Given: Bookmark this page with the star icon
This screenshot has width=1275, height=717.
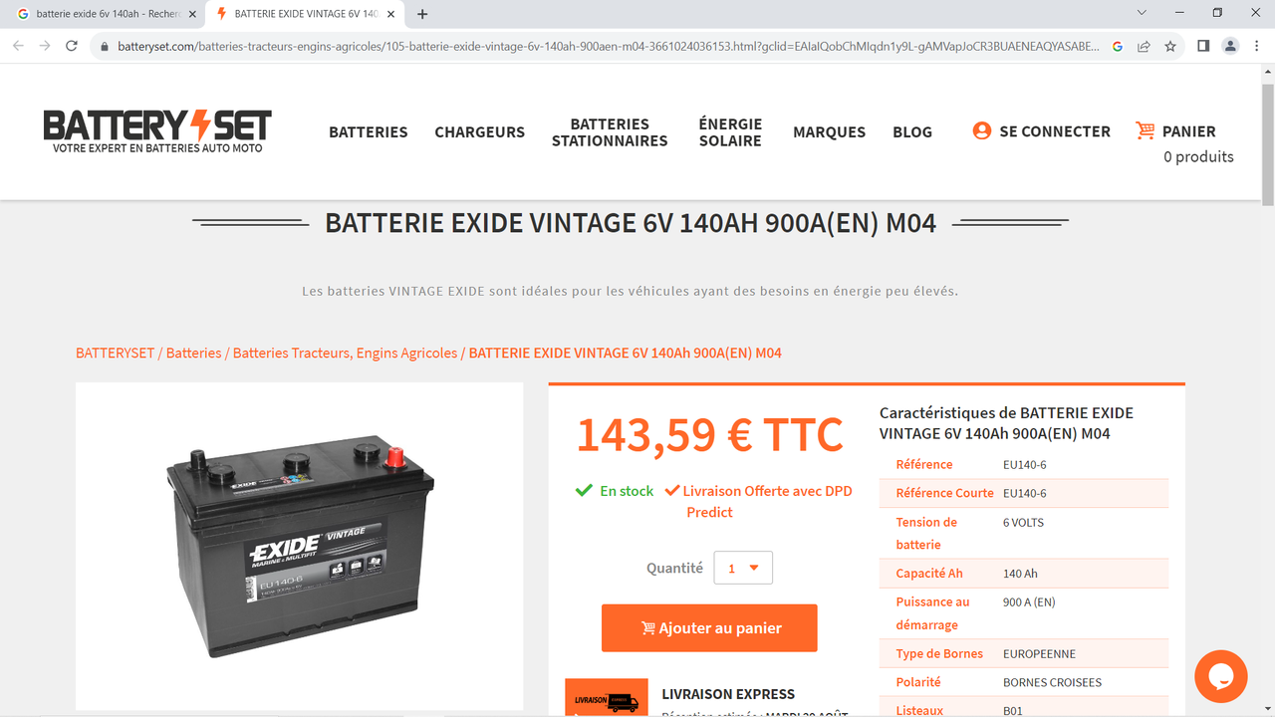Looking at the screenshot, I should [1170, 46].
